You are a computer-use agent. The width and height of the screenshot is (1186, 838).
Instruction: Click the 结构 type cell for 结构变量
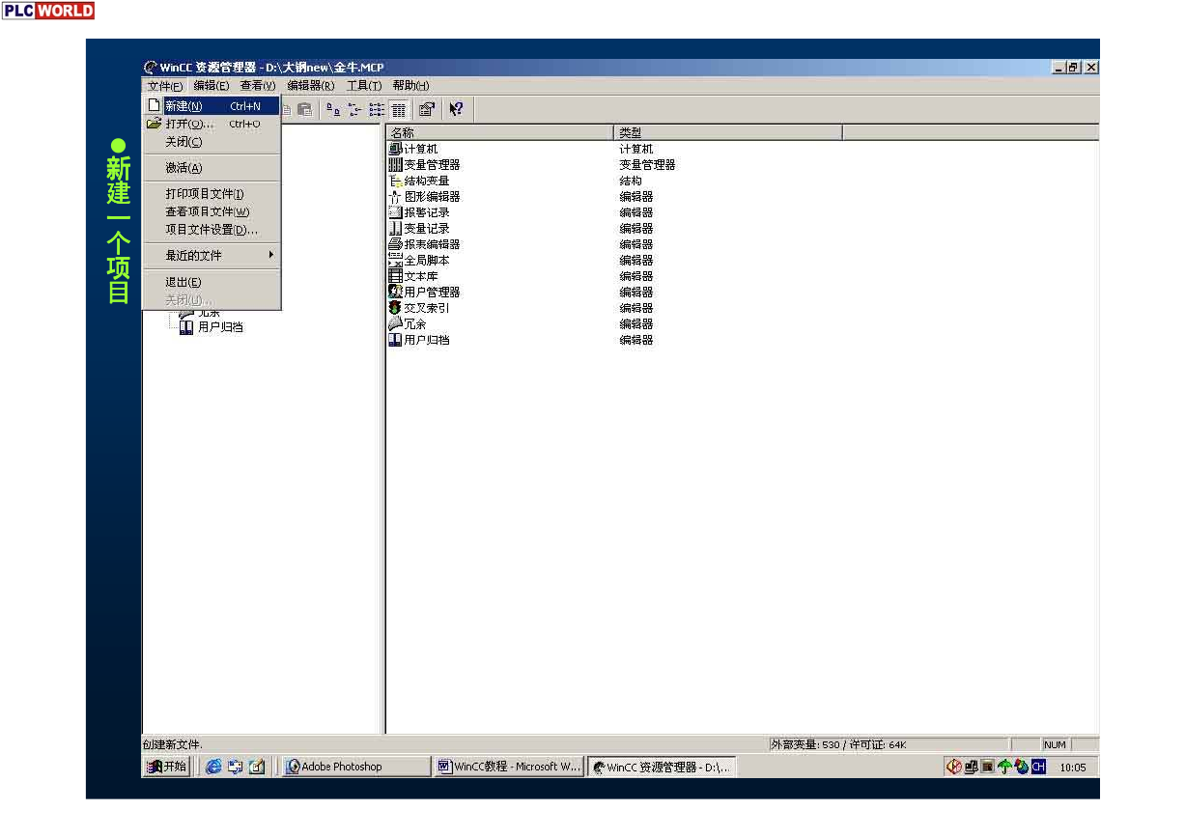[631, 181]
